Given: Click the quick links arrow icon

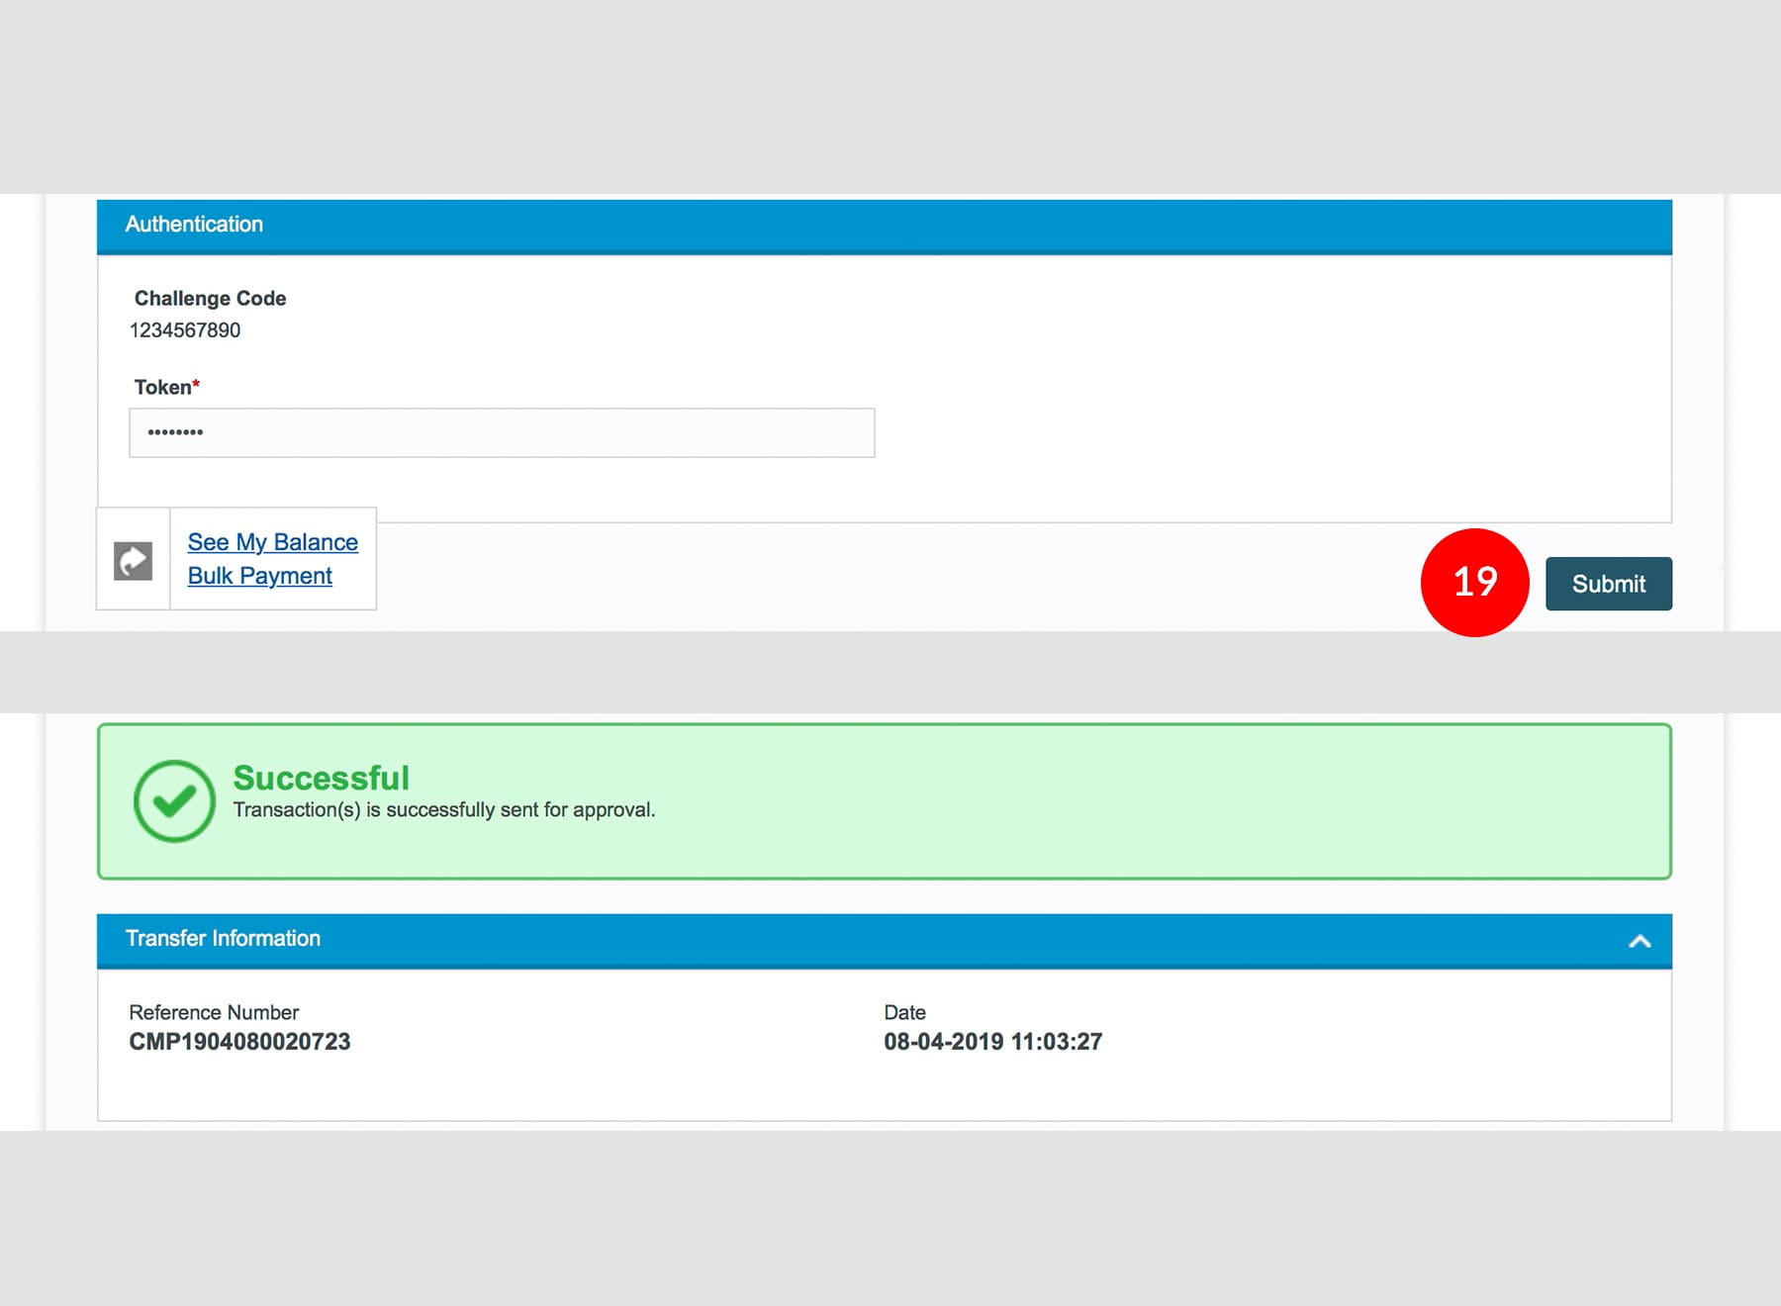Looking at the screenshot, I should pos(133,560).
